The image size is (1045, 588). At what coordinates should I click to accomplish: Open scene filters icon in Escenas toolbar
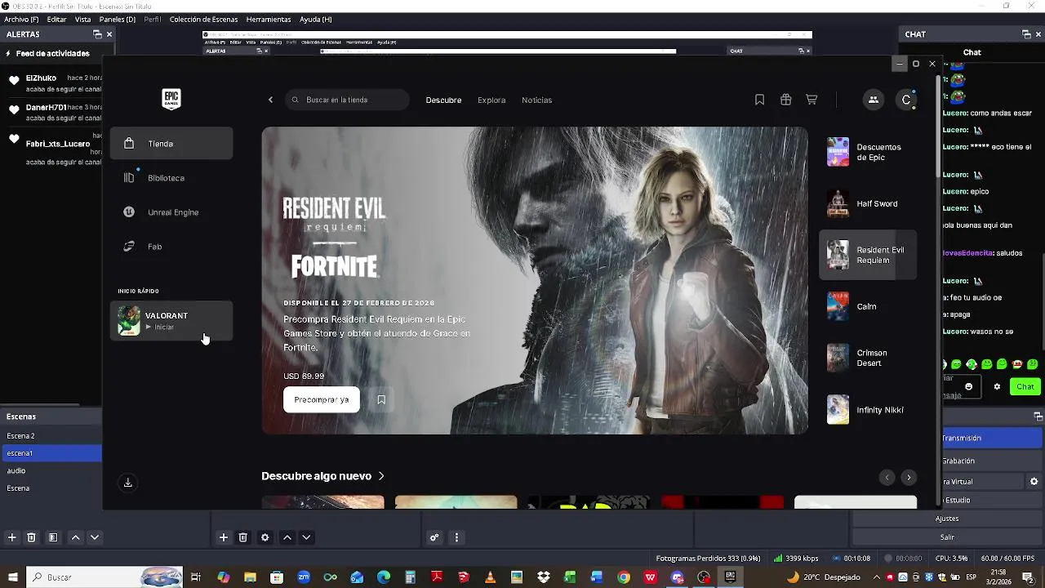tap(53, 537)
